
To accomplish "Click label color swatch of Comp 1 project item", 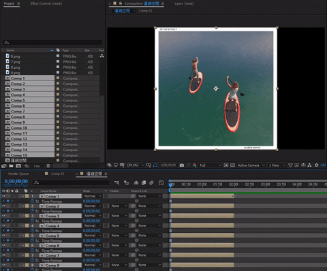I will click(x=58, y=78).
